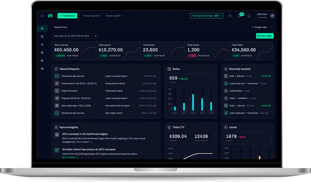The height and width of the screenshot is (182, 311).
Task: Click the John Doe account name
Action: point(262,14)
